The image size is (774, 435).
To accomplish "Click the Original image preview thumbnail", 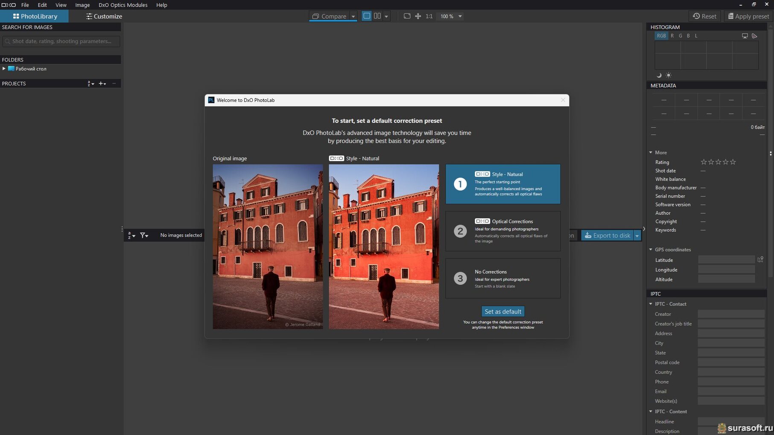I will pos(268,246).
